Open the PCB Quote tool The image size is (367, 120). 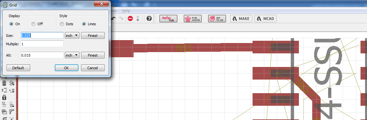[x=193, y=19]
